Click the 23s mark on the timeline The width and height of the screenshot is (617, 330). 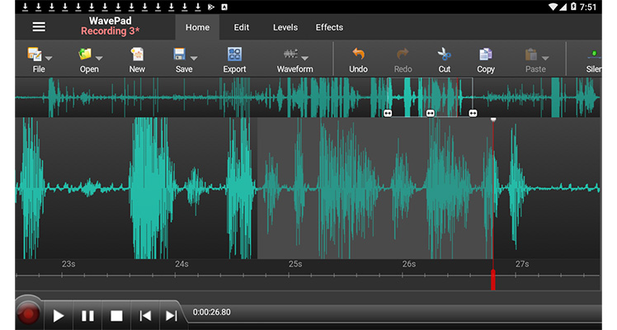[68, 264]
